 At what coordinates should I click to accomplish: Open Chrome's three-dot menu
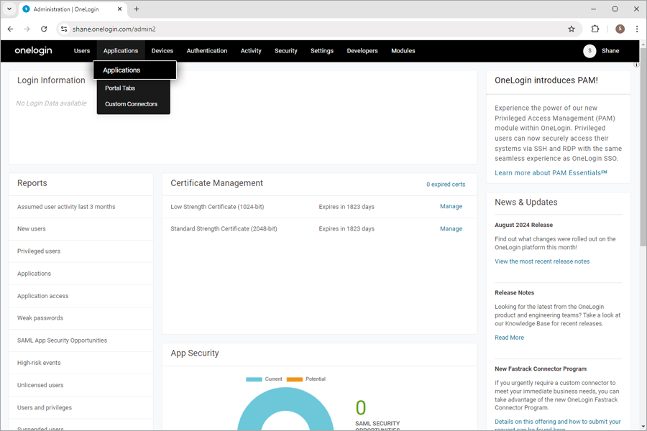[637, 29]
